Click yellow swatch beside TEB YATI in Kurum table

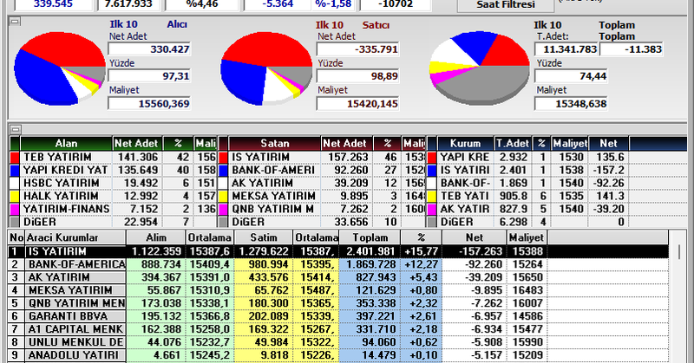point(432,196)
